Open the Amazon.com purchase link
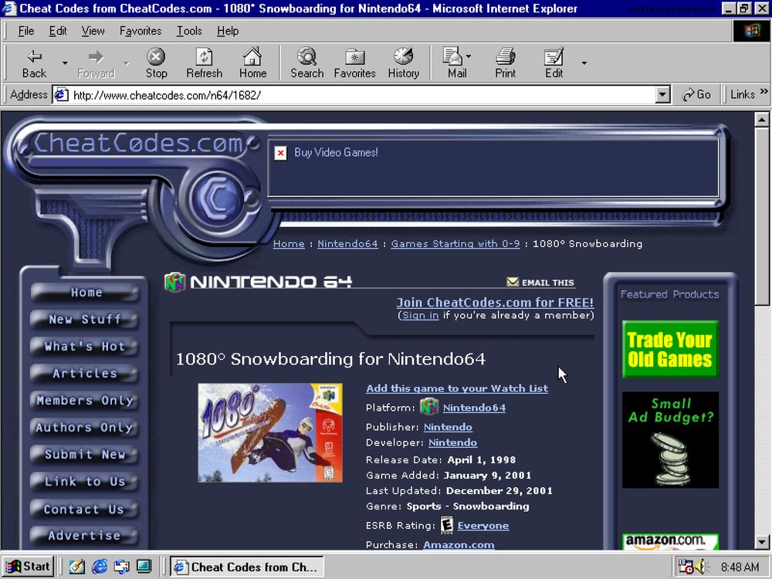This screenshot has height=579, width=772. coord(459,544)
